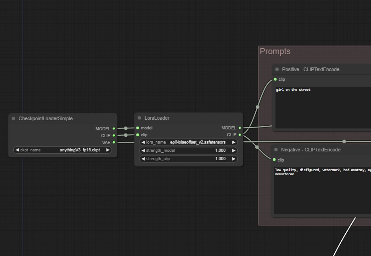371x256 pixels.
Task: Click the strength_model value 1.000
Action: coord(220,150)
